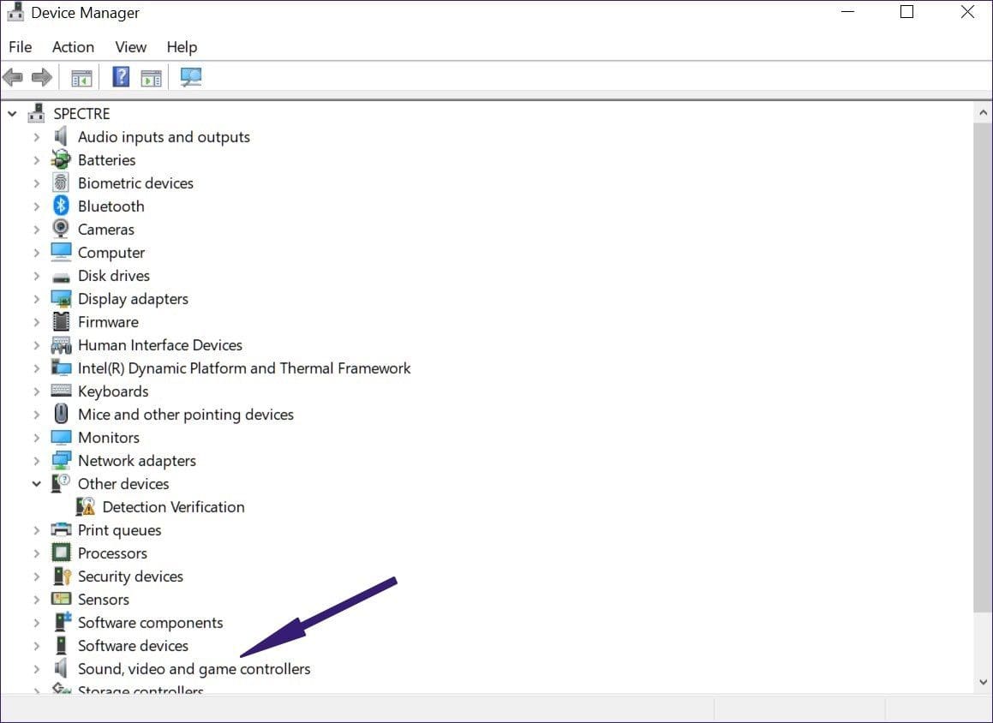Select the Keyboards tree item
Screen dimensions: 993x723
[113, 391]
